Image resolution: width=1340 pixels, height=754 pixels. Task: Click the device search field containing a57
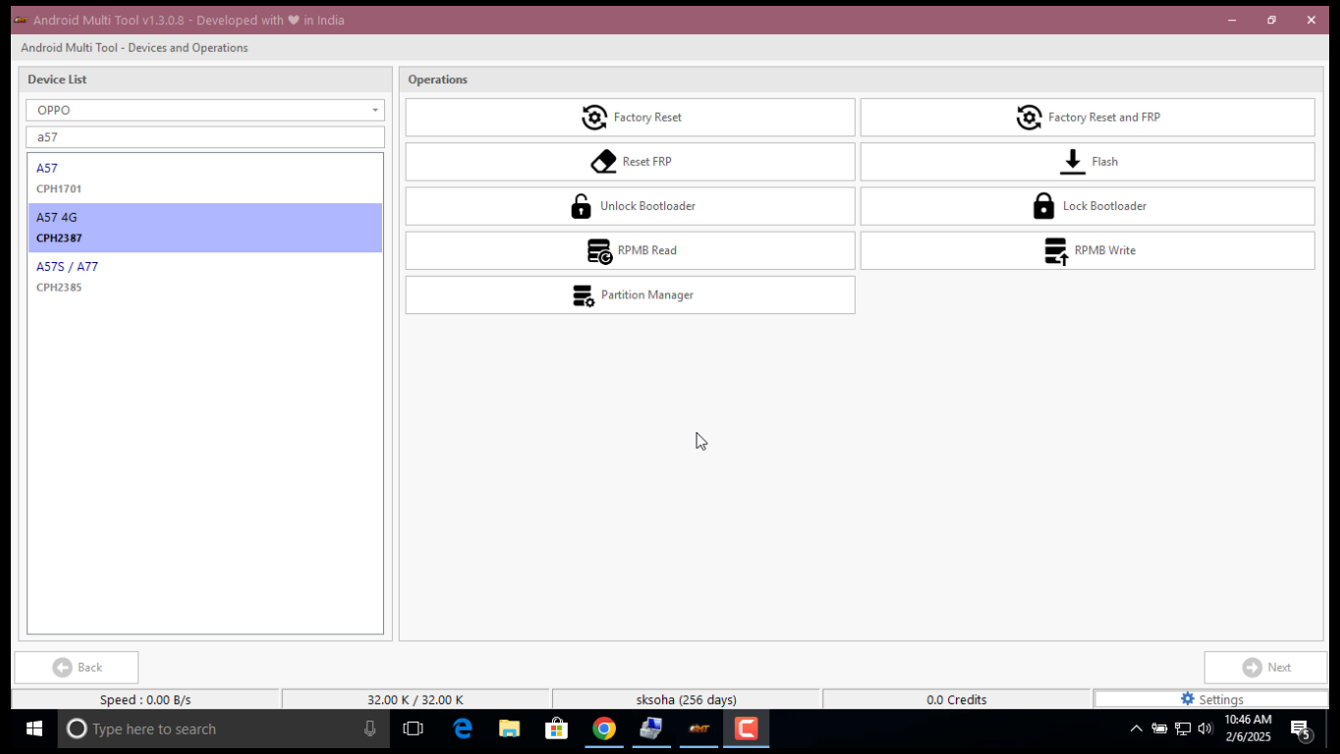[x=204, y=137]
